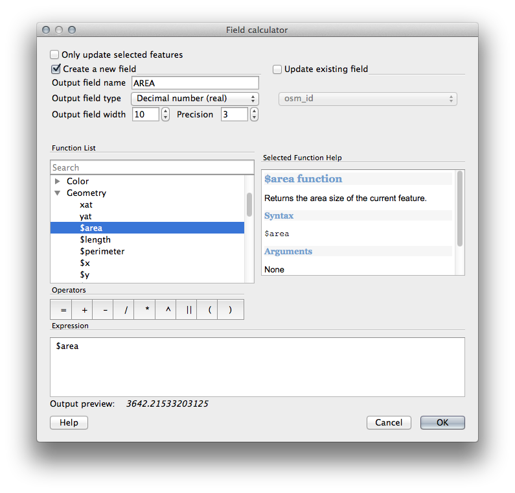Click the function list scrollbar
The width and height of the screenshot is (515, 493).
pyautogui.click(x=249, y=205)
